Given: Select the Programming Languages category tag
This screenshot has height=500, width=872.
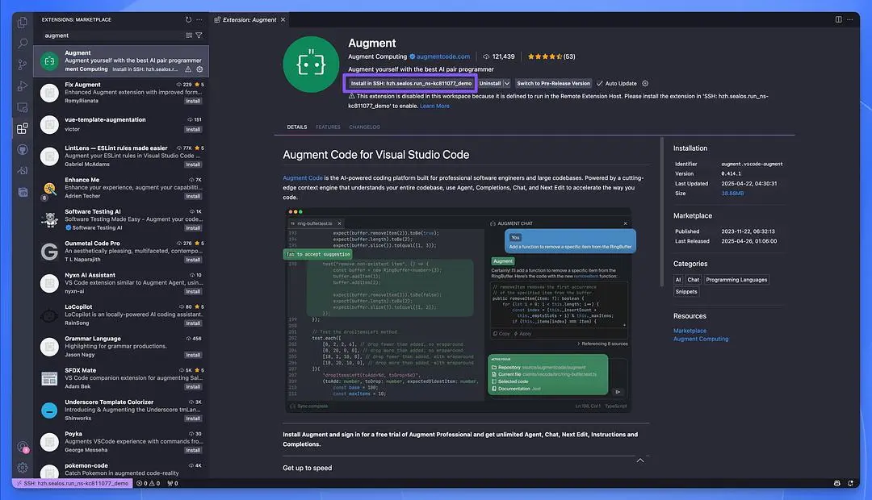Looking at the screenshot, I should [x=736, y=280].
